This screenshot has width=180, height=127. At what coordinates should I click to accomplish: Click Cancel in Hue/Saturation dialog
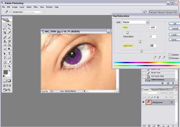point(174,28)
